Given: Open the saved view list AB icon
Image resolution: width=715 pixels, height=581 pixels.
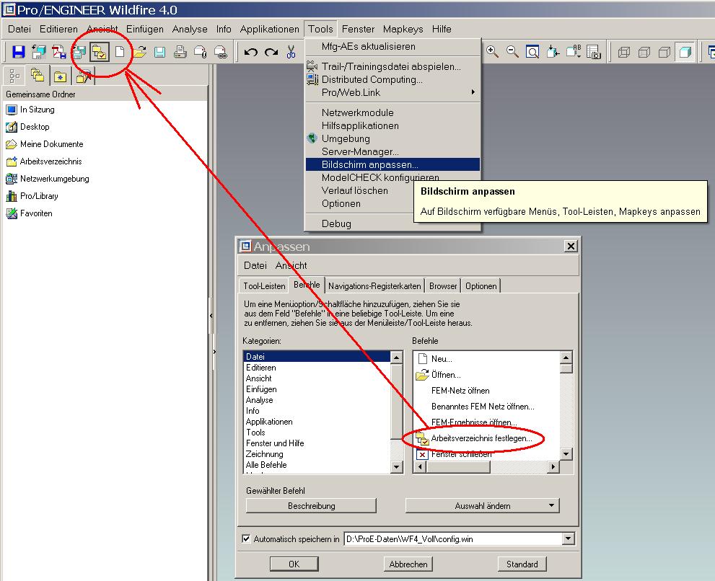Looking at the screenshot, I should [x=573, y=52].
